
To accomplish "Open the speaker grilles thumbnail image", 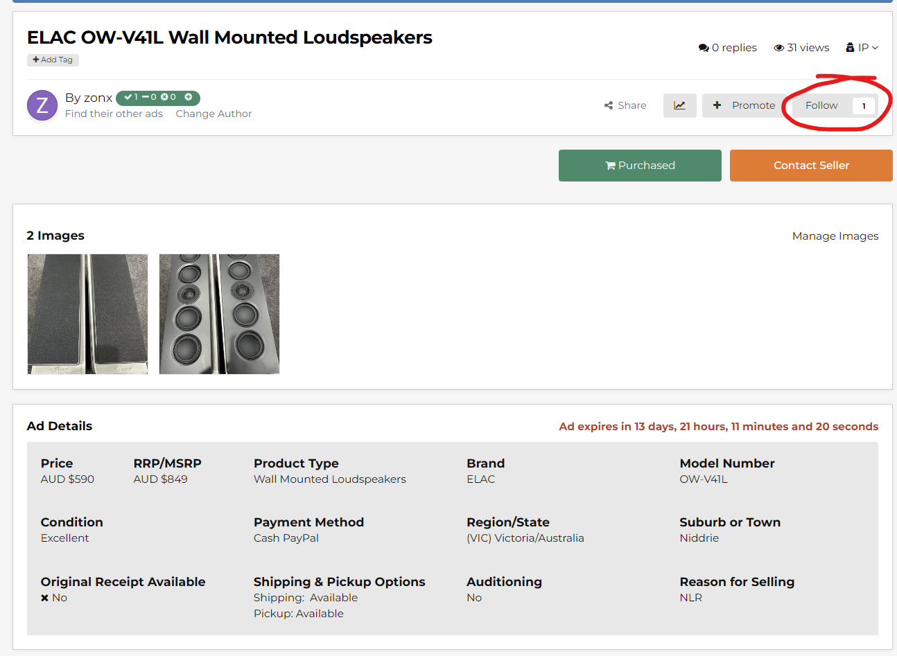I will [x=87, y=314].
